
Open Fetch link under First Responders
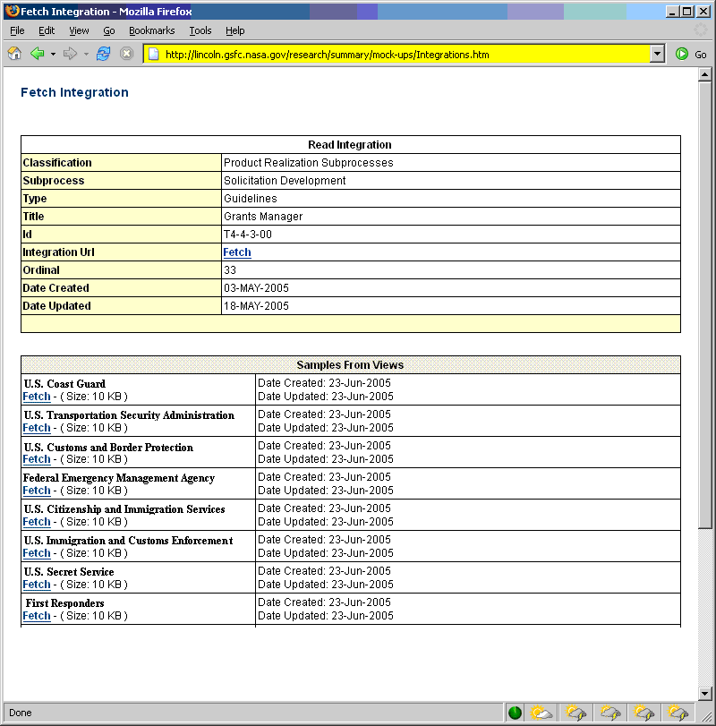coord(37,616)
